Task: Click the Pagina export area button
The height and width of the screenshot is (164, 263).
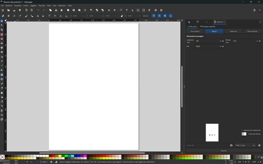Action: 214,31
